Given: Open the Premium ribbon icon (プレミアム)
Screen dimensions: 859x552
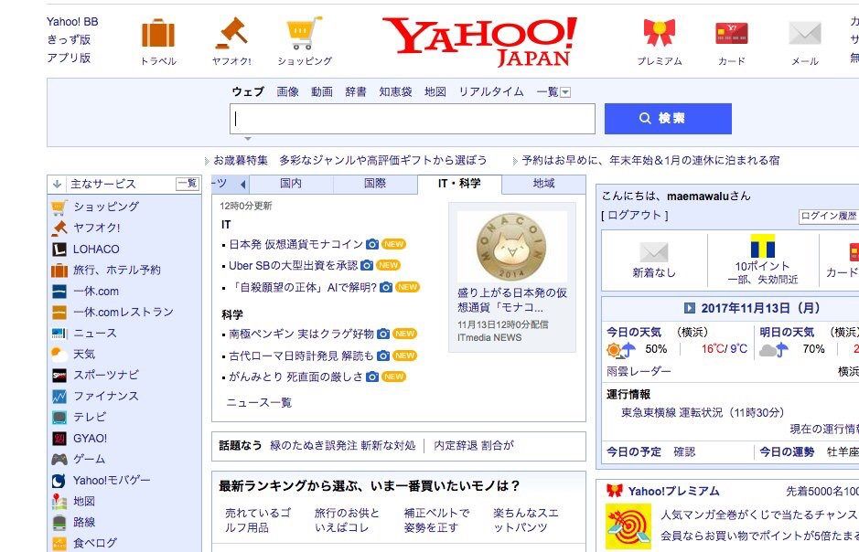Looking at the screenshot, I should point(659,34).
